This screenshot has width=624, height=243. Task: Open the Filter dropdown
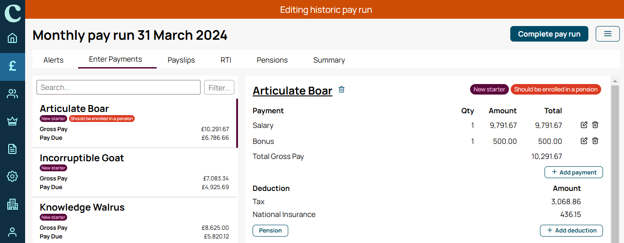click(x=219, y=87)
